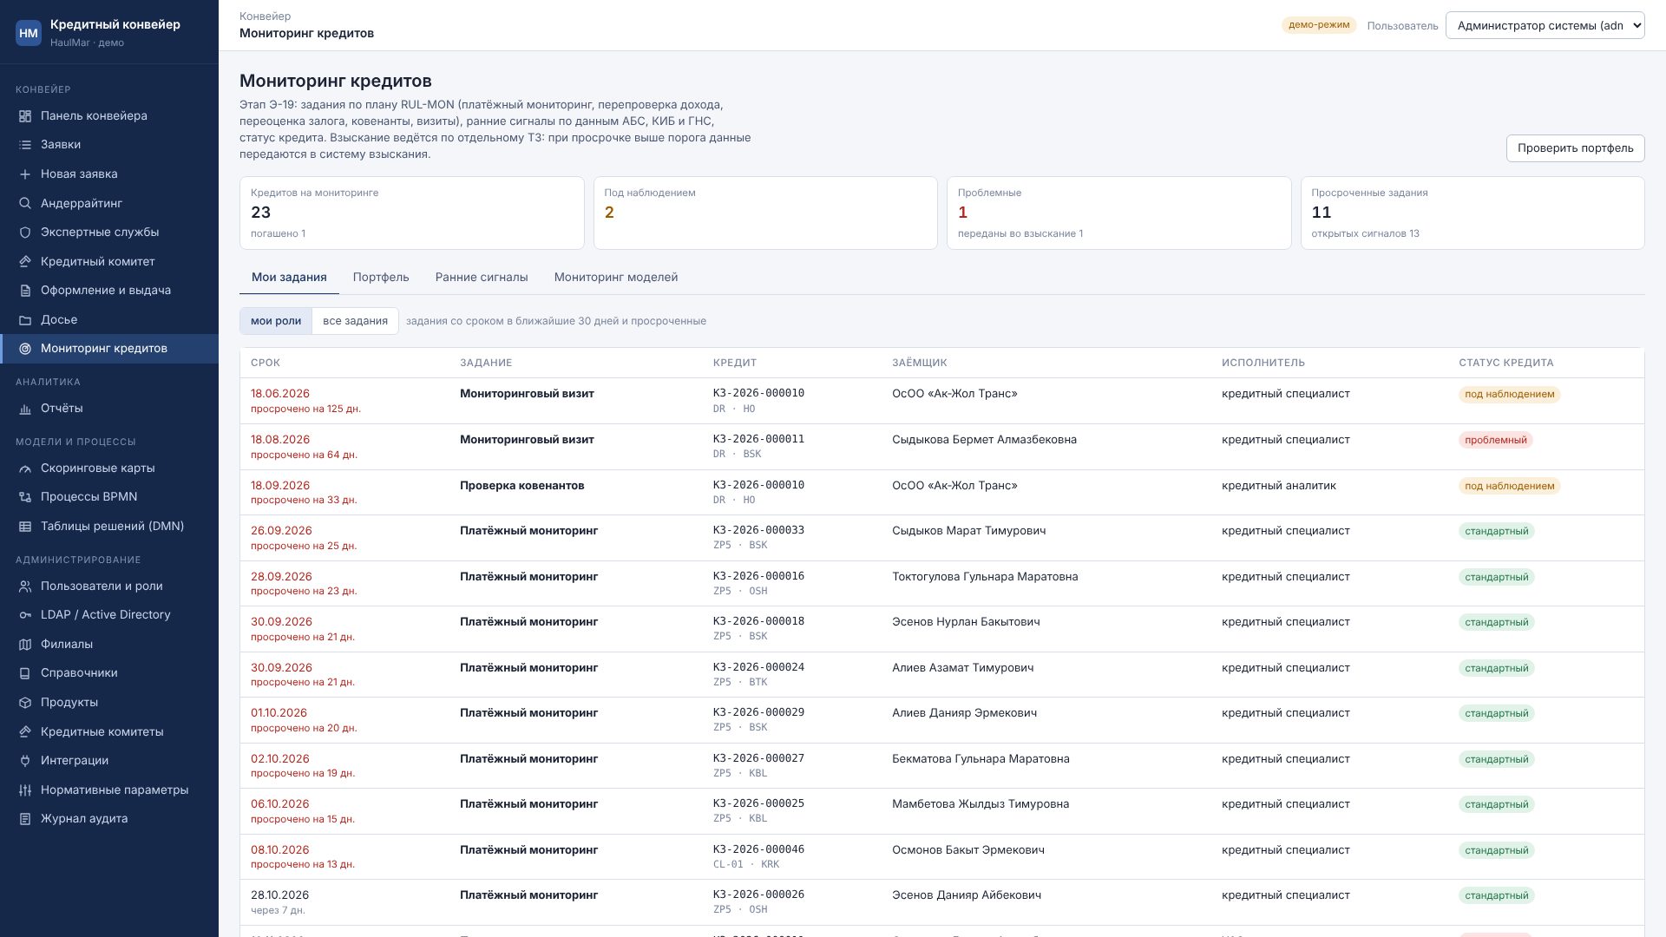This screenshot has width=1666, height=937.
Task: Click the shield icon for Экспертные службы
Action: 25,233
